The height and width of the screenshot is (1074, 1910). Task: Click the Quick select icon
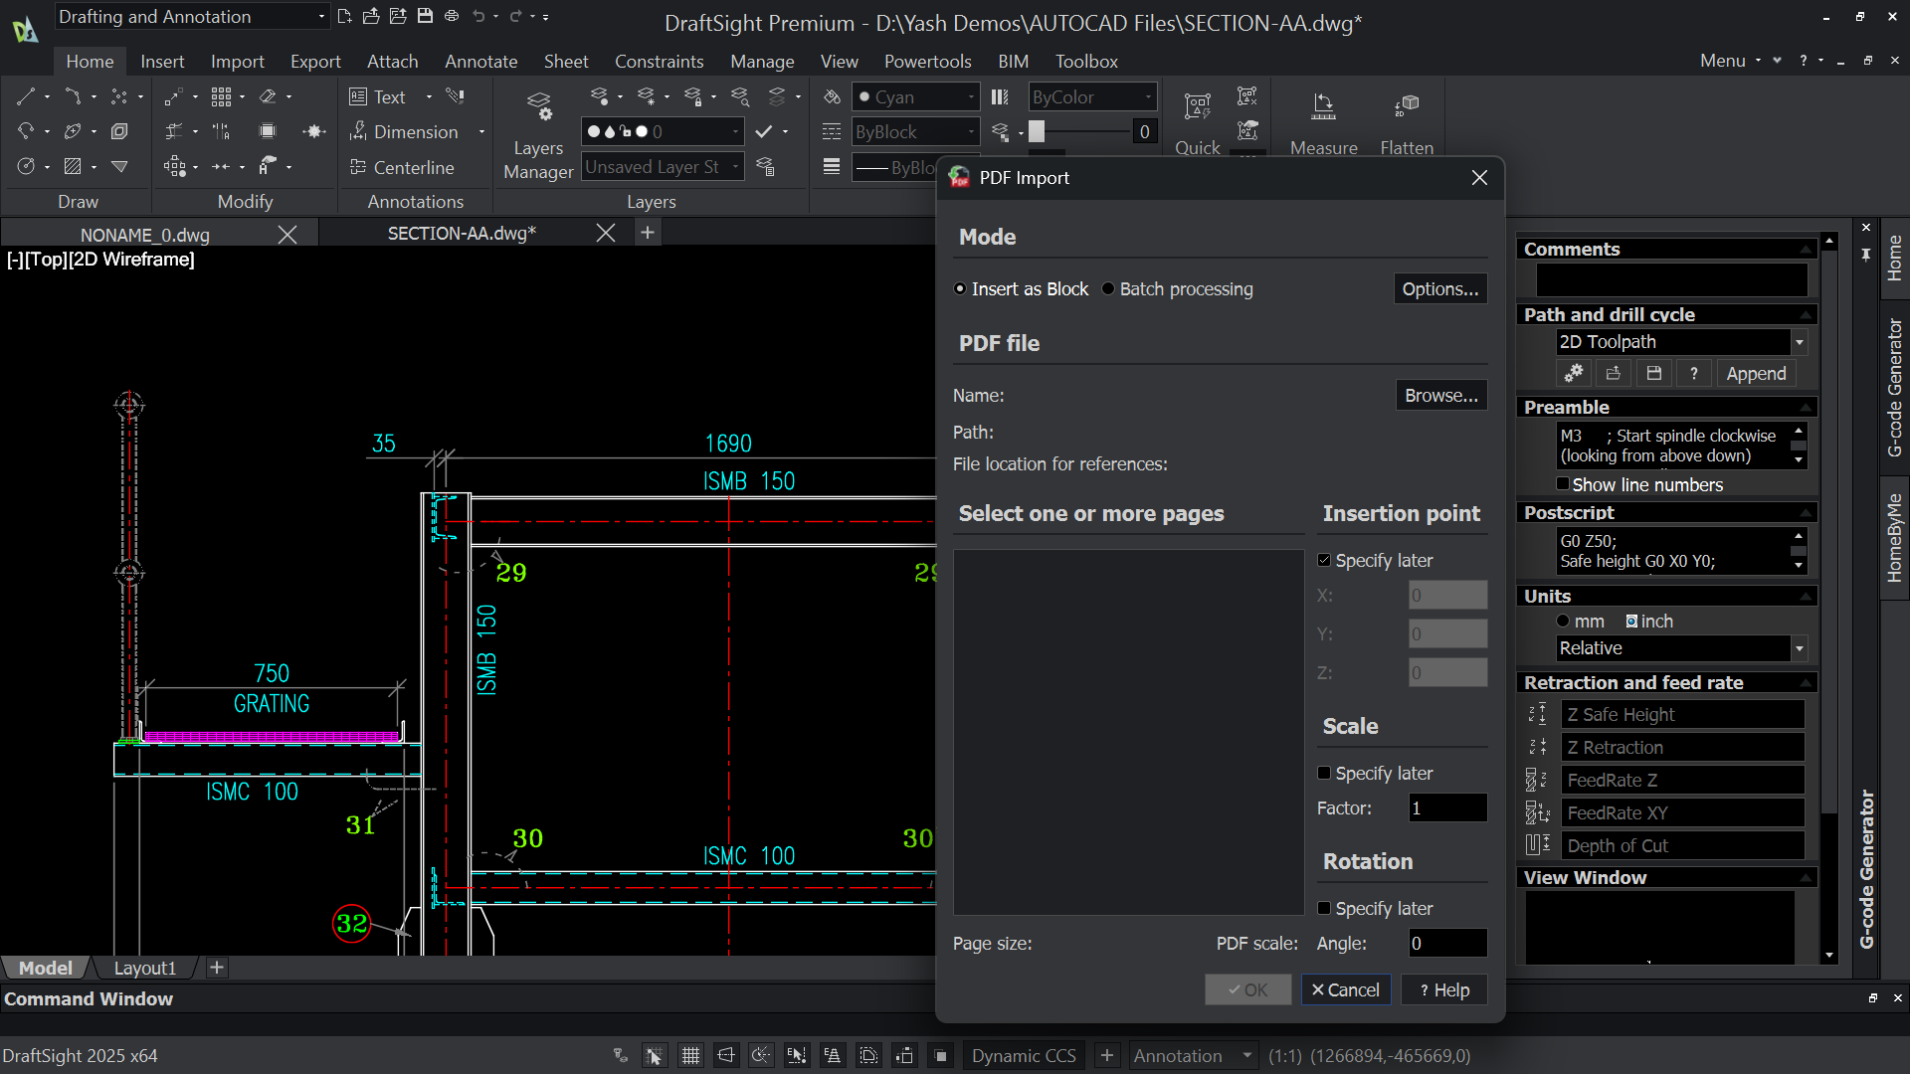(x=1197, y=106)
